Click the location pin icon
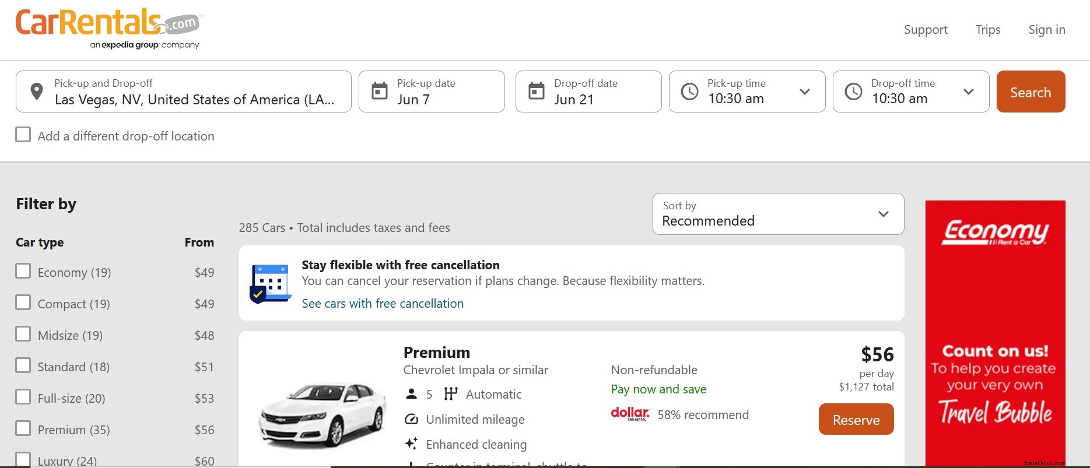Viewport: 1090px width, 468px height. tap(37, 92)
